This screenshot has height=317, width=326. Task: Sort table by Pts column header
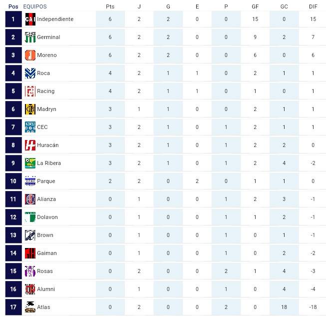[110, 6]
